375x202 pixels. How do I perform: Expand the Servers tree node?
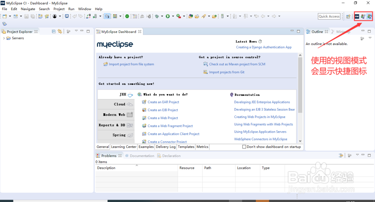point(4,38)
